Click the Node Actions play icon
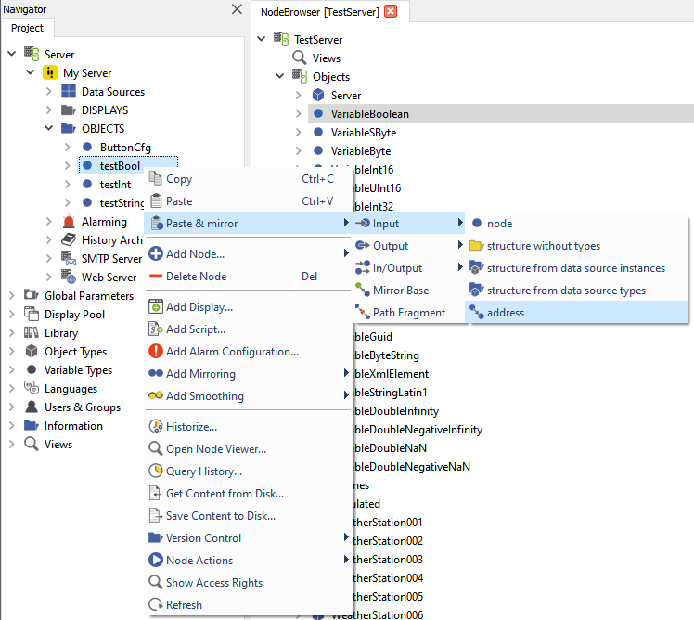Image resolution: width=694 pixels, height=620 pixels. [155, 560]
